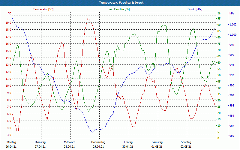240x150 pixels.
Task: Click the blue pressure minimum near Donnerstag
Action: pos(92,132)
